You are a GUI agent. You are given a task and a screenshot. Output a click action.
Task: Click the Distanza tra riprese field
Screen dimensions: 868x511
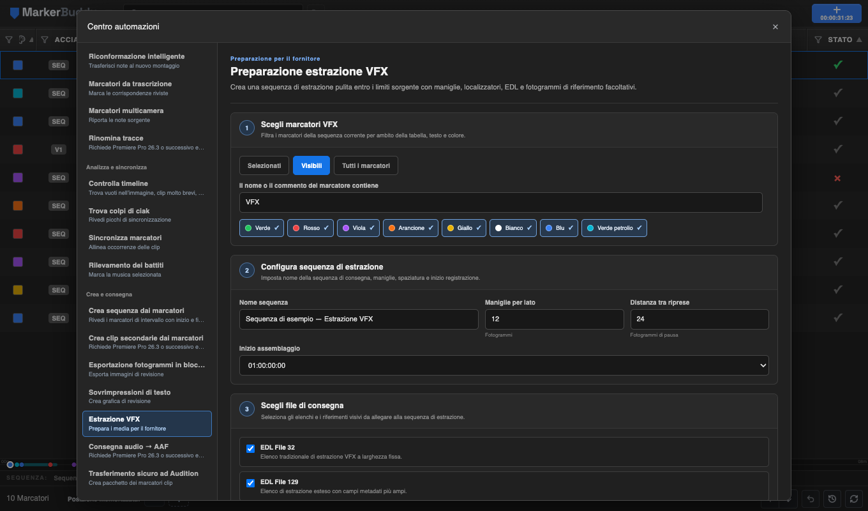tap(700, 319)
